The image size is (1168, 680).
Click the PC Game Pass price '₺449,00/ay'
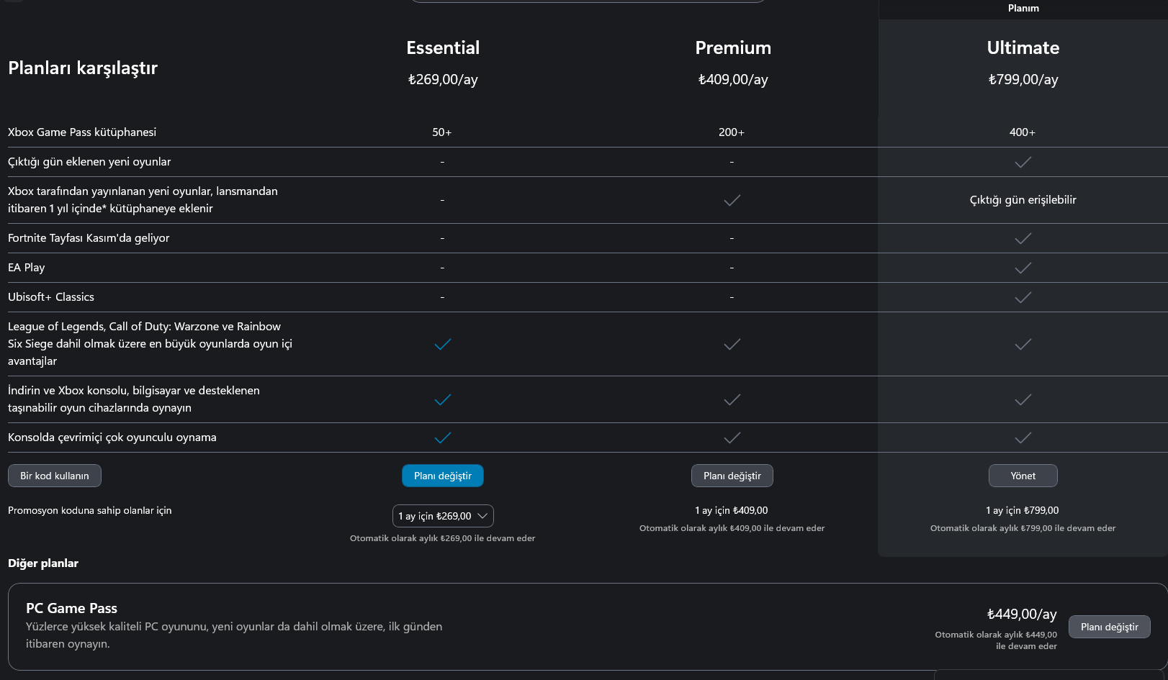point(1022,614)
